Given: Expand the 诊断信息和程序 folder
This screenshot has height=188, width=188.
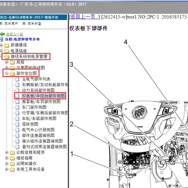Looking at the screenshot, I should point(7,152).
